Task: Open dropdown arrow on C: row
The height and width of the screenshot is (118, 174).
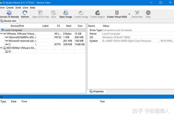Action: (x=36, y=44)
